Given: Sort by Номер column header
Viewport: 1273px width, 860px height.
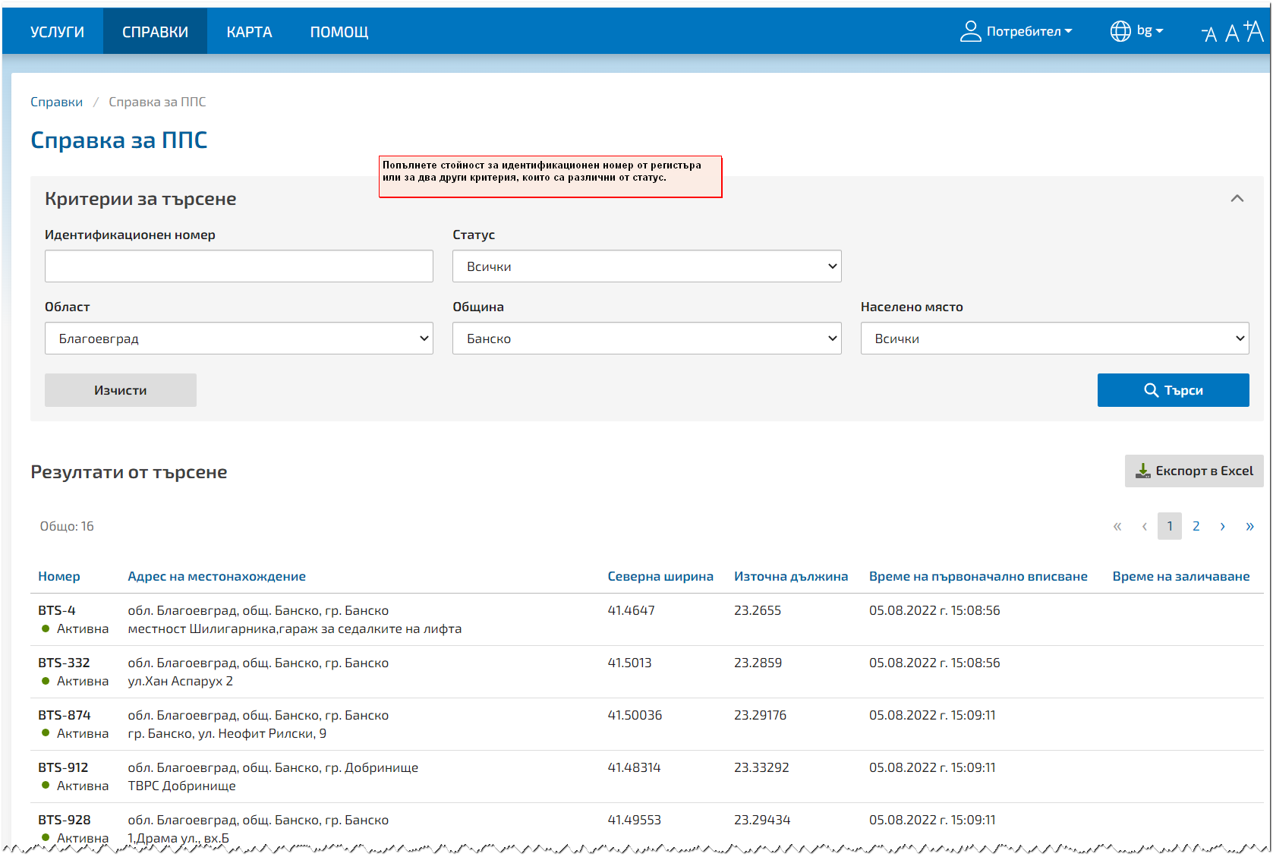Looking at the screenshot, I should (x=59, y=576).
